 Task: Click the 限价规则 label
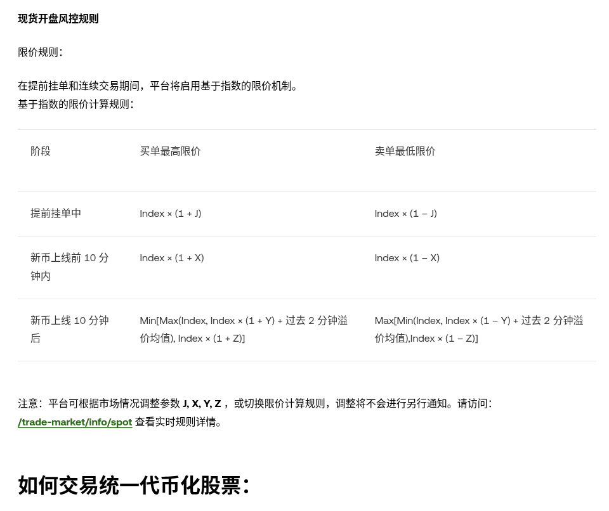point(40,52)
